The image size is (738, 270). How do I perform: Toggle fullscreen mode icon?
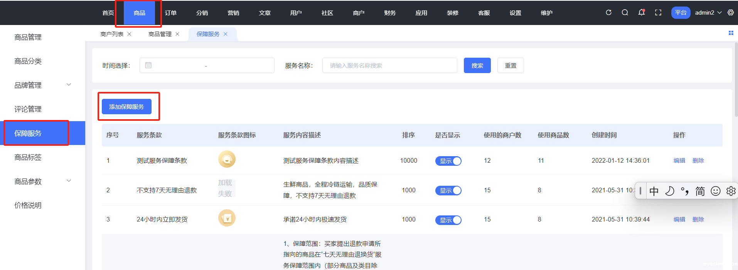tap(658, 13)
